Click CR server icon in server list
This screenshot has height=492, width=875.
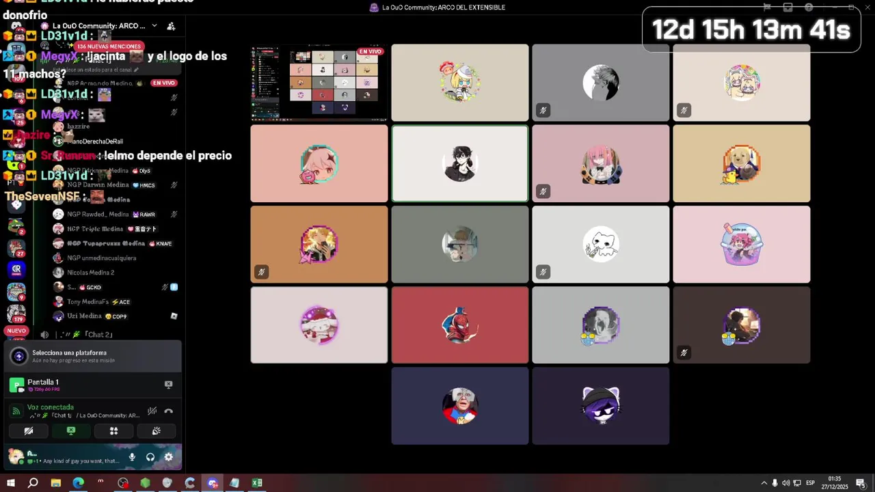[16, 269]
